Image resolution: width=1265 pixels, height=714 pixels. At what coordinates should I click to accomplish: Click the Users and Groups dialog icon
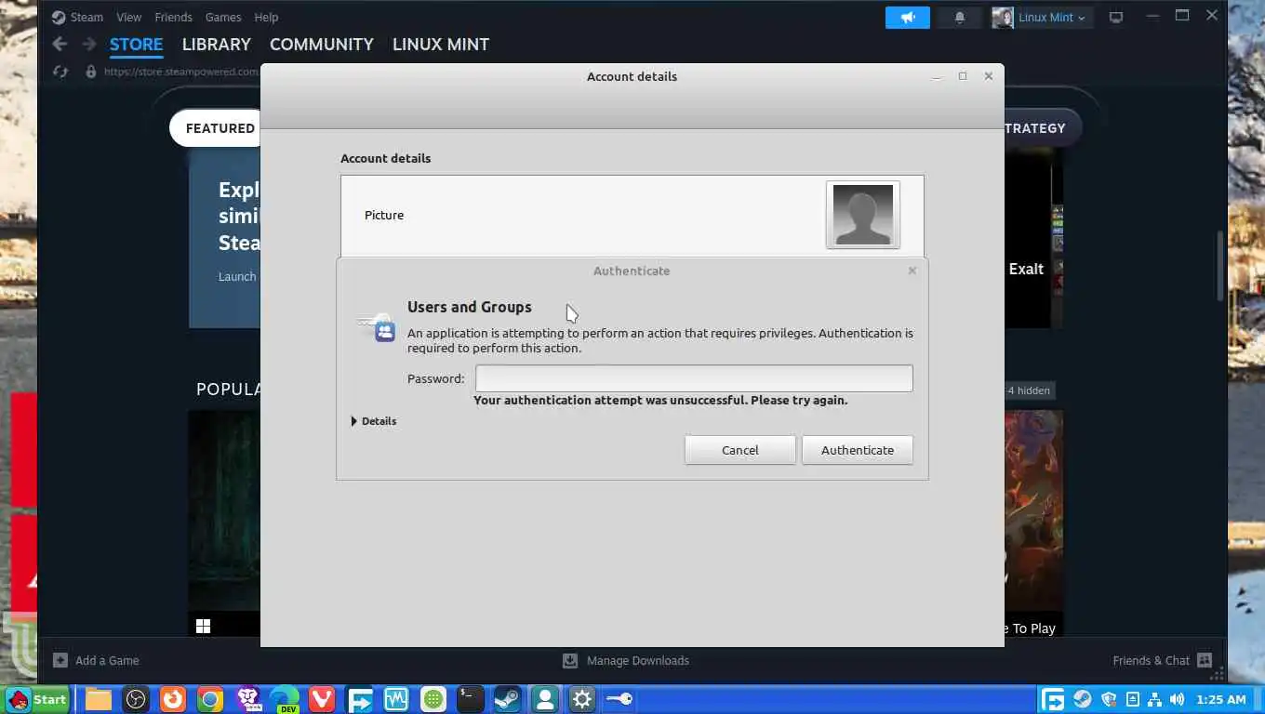coord(378,327)
